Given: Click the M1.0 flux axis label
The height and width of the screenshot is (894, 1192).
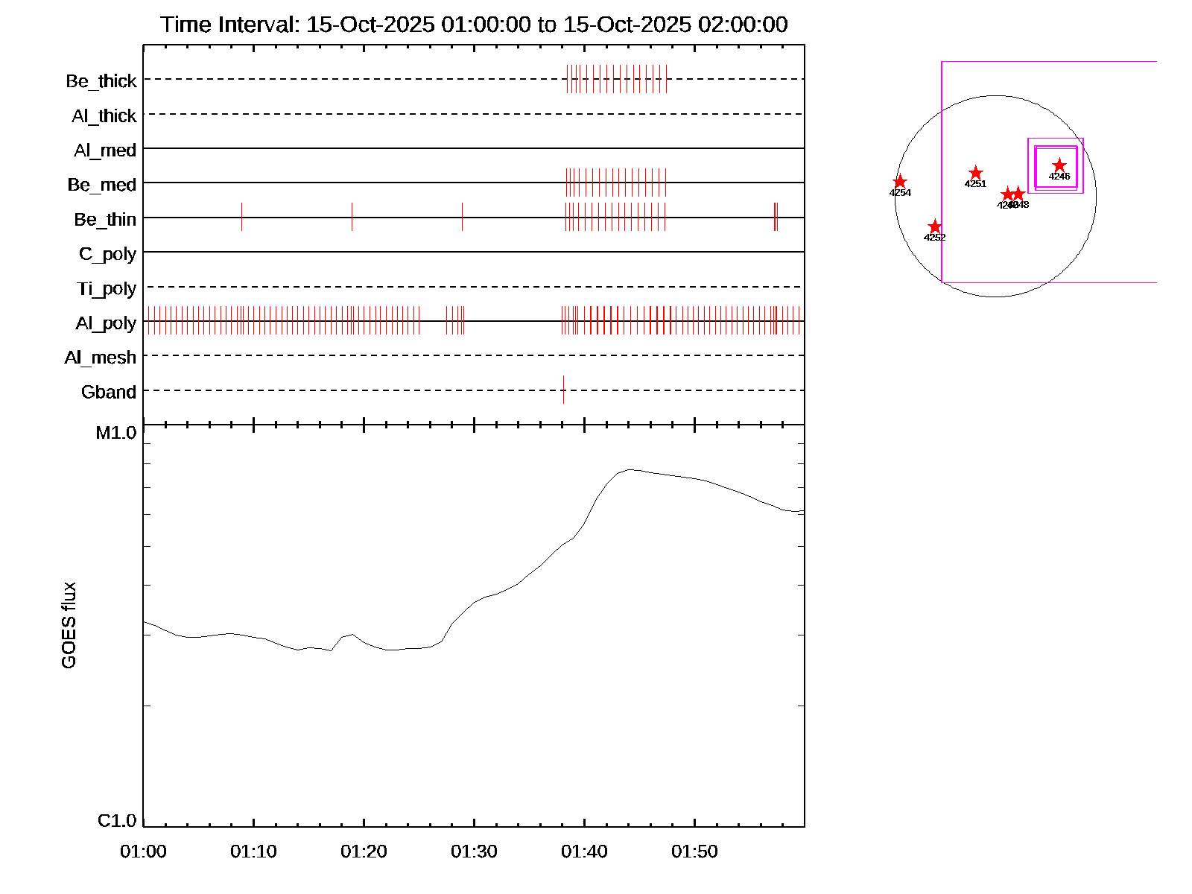Looking at the screenshot, I should (116, 433).
